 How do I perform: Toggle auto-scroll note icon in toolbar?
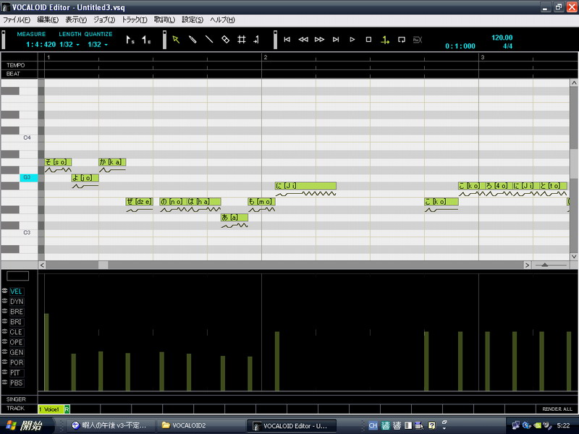[x=257, y=40]
